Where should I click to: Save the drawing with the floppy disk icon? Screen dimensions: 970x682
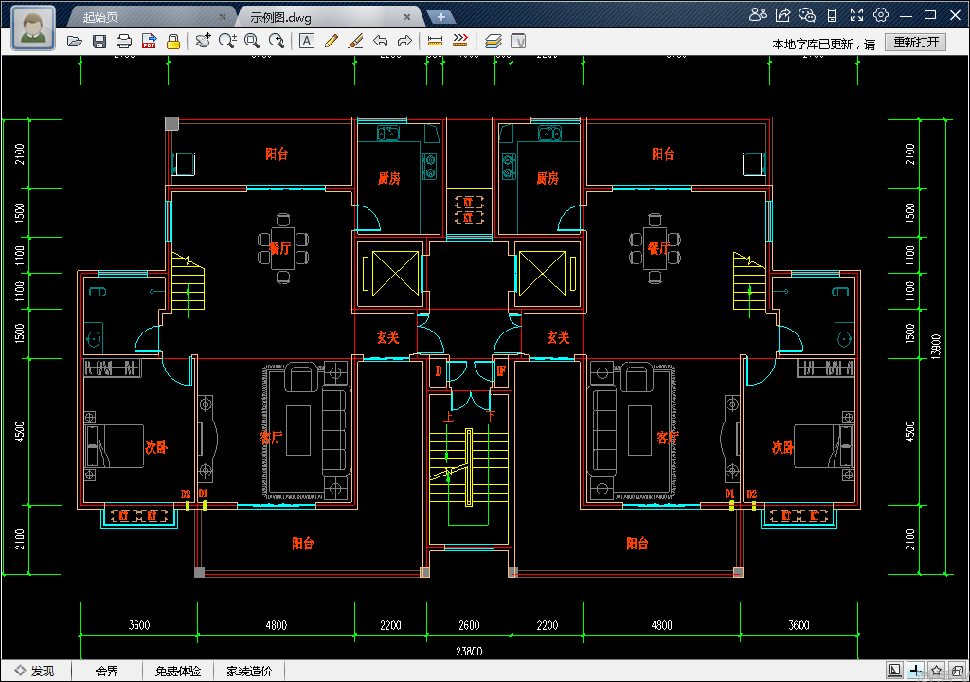tap(99, 41)
